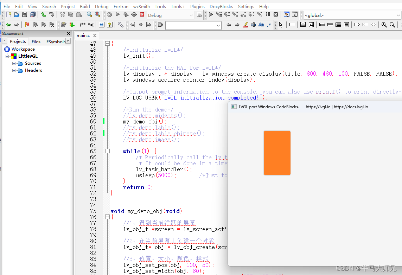Click the Abort build red icon
Screen dimensions: 402x275
pyautogui.click(x=142, y=15)
